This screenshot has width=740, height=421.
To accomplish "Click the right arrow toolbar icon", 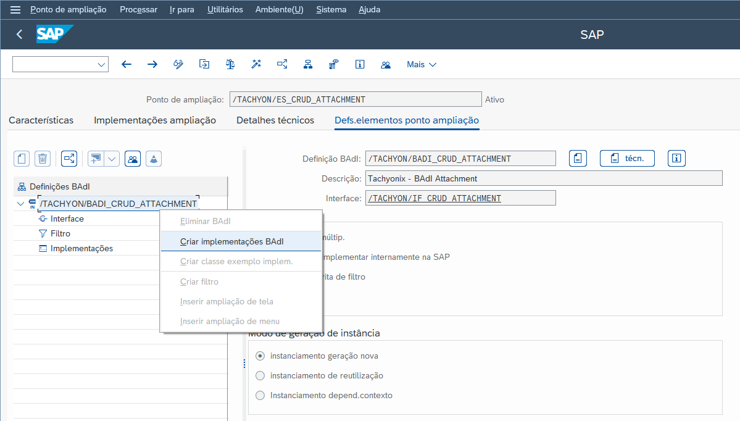I will (152, 64).
